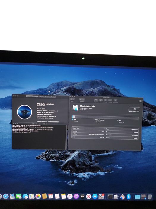Click the Bluetooth icon in the Dock

click(x=128, y=197)
